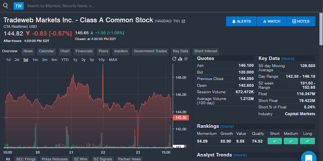This screenshot has height=161, width=323.
Task: Click the Short % of Float 8.24%
Action: (x=309, y=107)
